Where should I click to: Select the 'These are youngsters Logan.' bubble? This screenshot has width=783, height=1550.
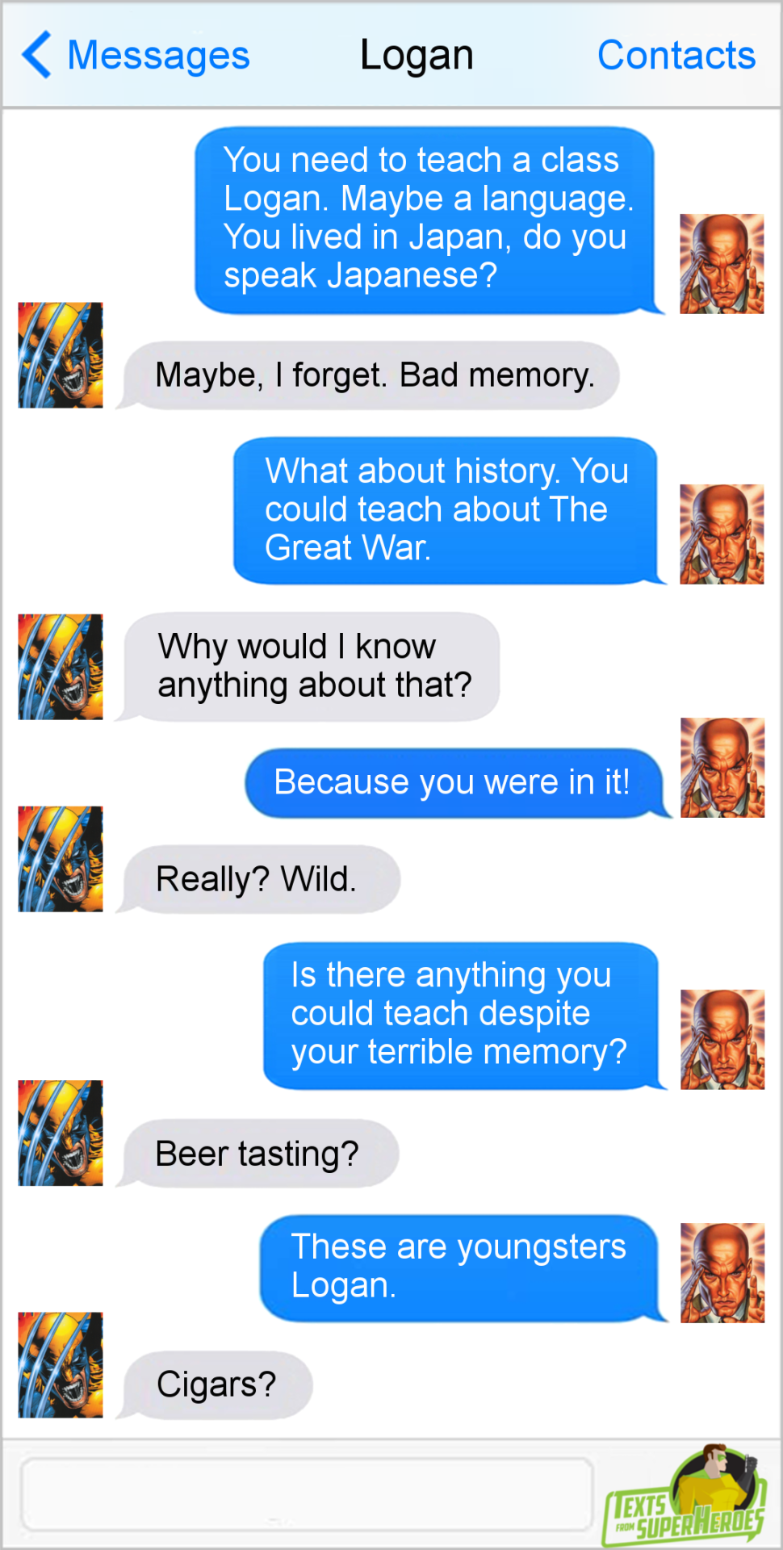coord(462,1268)
